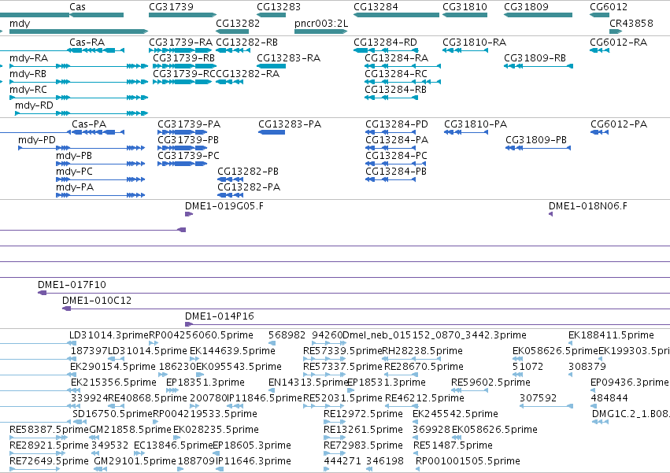Select the CG31810-RA transcript label
Image resolution: width=670 pixels, height=473 pixels.
[474, 42]
